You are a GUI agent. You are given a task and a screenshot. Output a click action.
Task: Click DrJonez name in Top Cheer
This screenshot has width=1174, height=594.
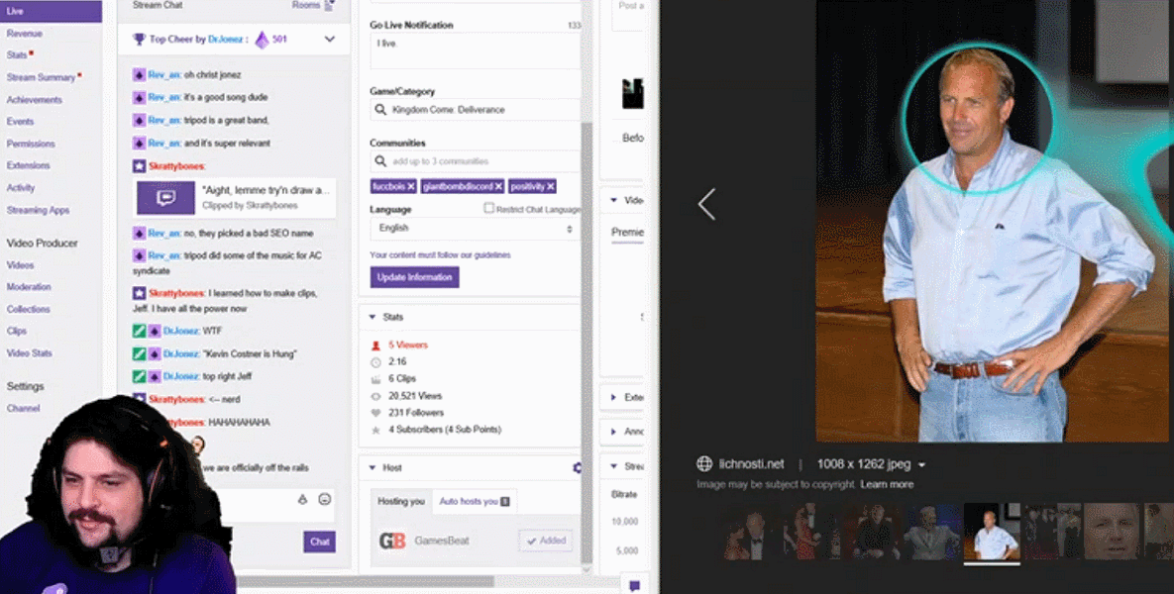pyautogui.click(x=225, y=39)
